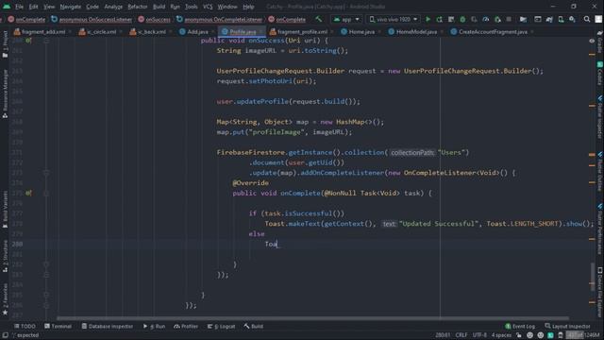Click the Gradle right sidebar button
The width and height of the screenshot is (604, 340).
pos(600,42)
